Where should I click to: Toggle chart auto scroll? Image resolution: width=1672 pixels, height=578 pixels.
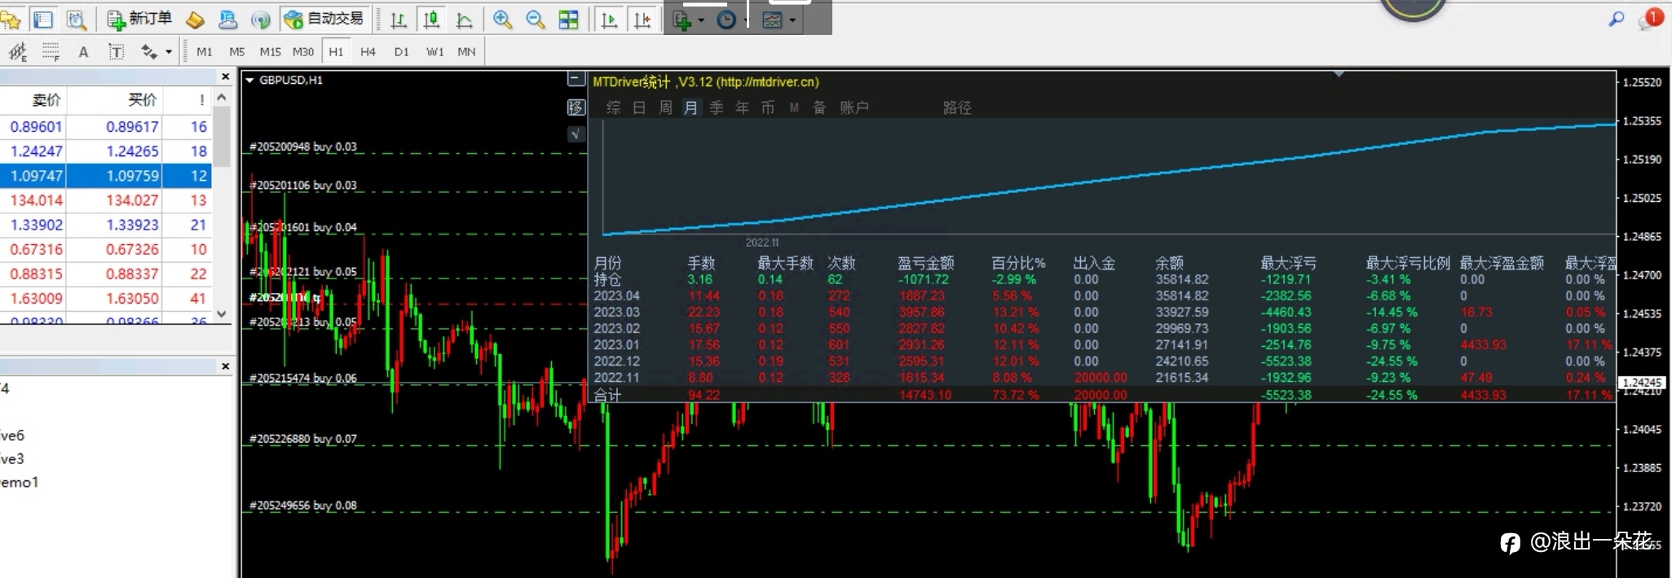pos(609,20)
